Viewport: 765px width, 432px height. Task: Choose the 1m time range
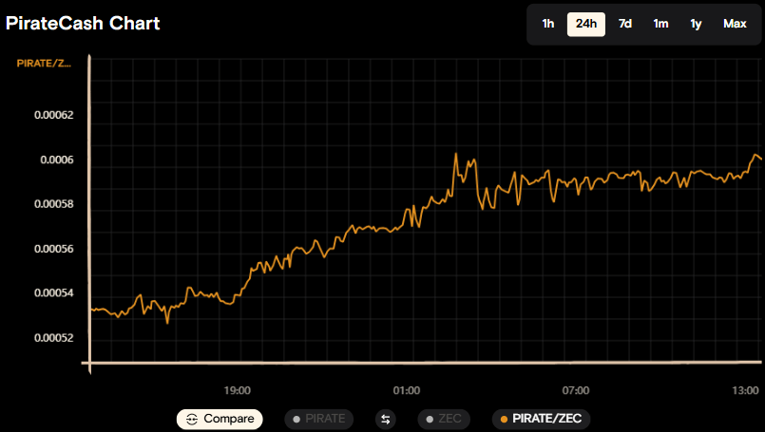point(660,24)
